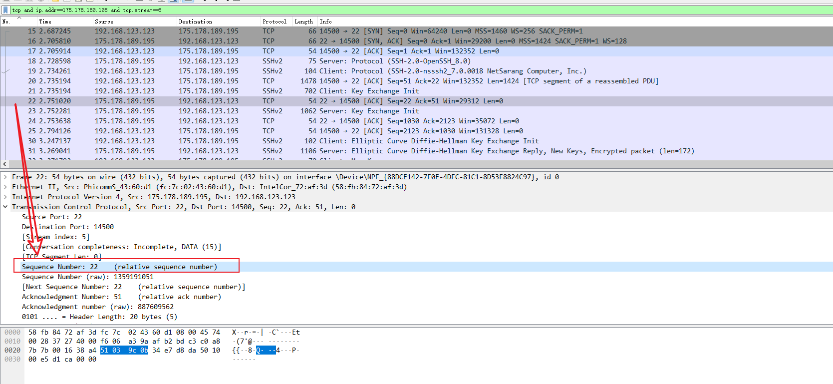Collapse the Transmission Control Protocol section
This screenshot has width=833, height=384.
(5, 207)
